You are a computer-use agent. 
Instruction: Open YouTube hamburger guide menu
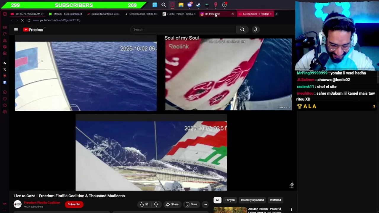click(16, 30)
